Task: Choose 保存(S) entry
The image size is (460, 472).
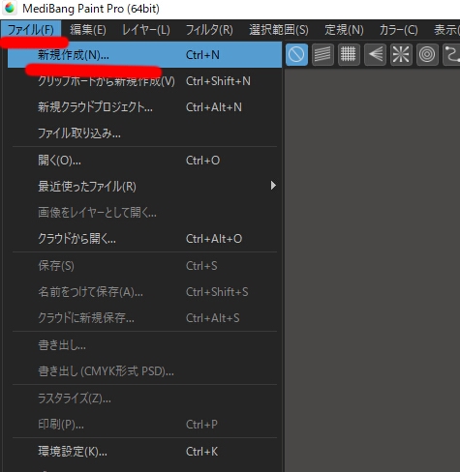Action: click(144, 266)
